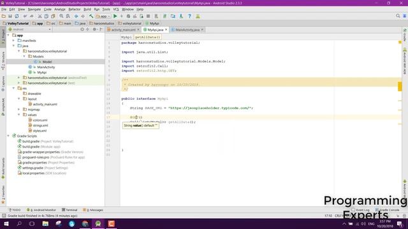The height and width of the screenshot is (229, 408).
Task: Click the Cut scissors icon
Action: (40, 16)
